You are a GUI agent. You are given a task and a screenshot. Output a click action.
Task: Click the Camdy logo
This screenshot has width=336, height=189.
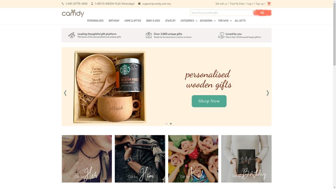tap(73, 13)
